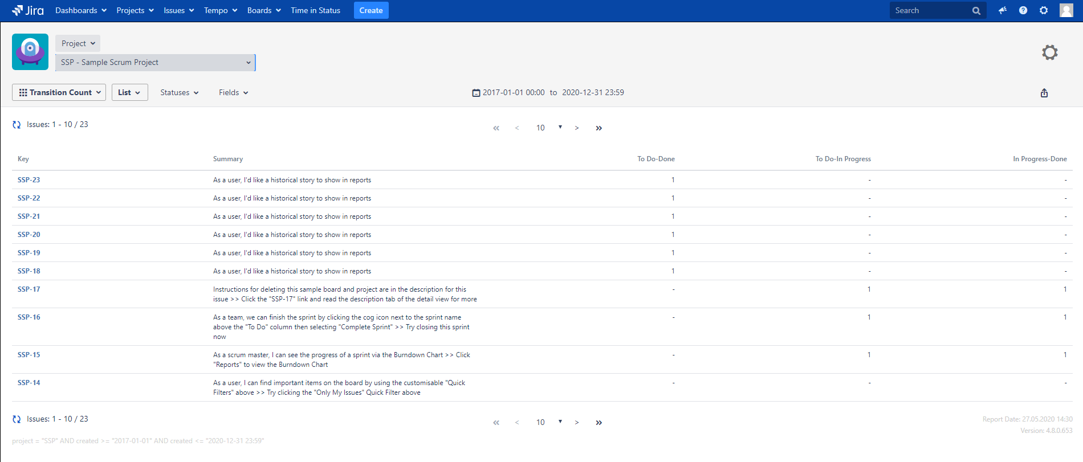Open the Statuses filter dropdown
This screenshot has height=462, width=1083.
179,92
